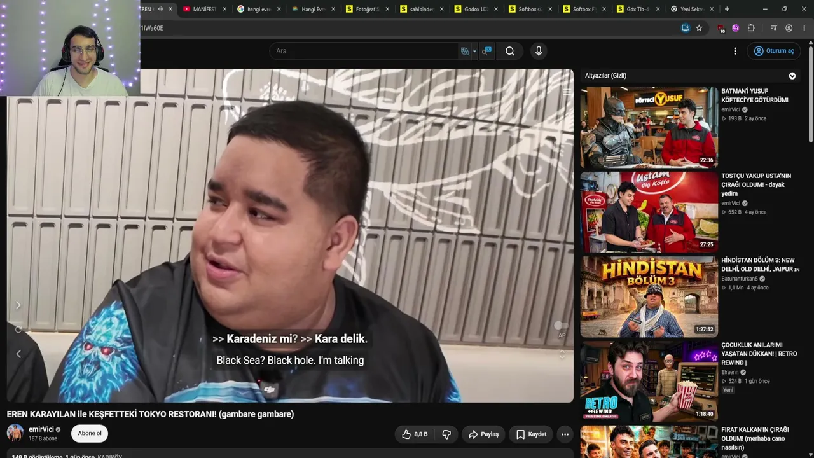The image size is (814, 458).
Task: Click the '187 B abone' subscriber count
Action: 43,438
